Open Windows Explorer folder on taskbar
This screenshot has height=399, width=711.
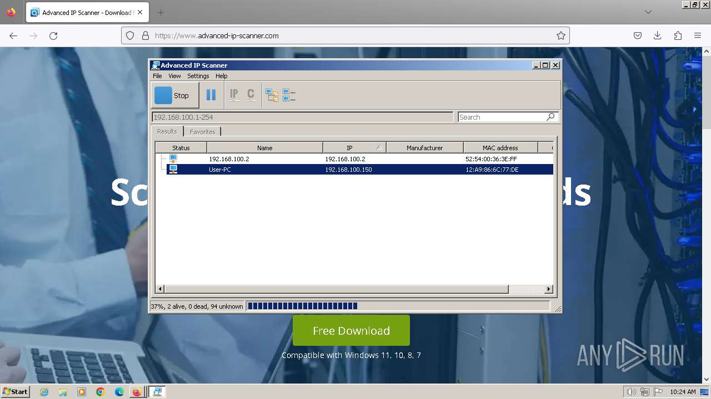coord(63,392)
